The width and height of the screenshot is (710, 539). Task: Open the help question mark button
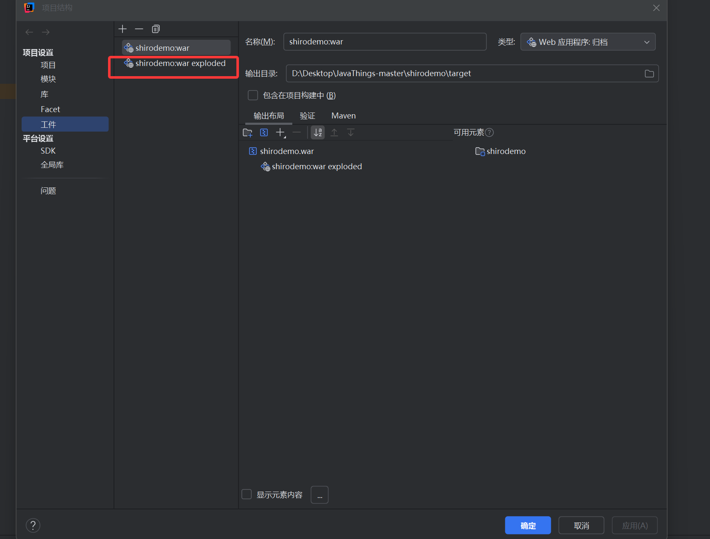coord(33,525)
